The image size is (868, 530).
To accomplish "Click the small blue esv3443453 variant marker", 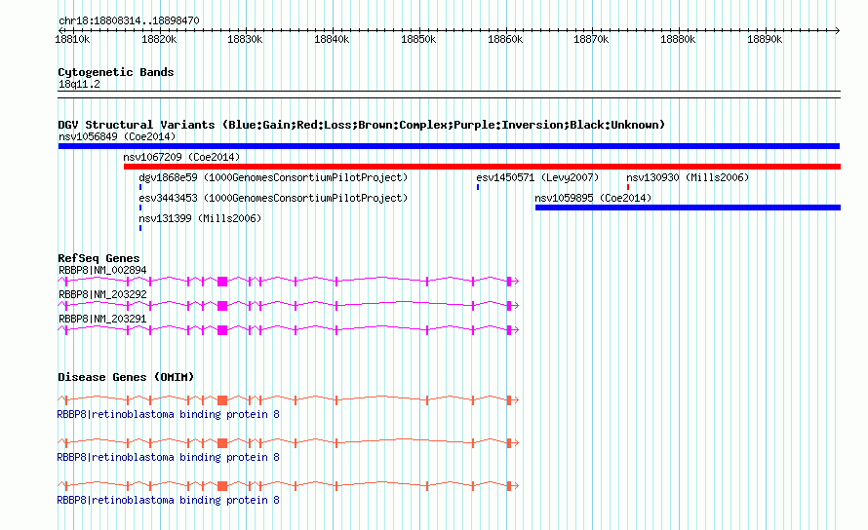I will click(140, 208).
